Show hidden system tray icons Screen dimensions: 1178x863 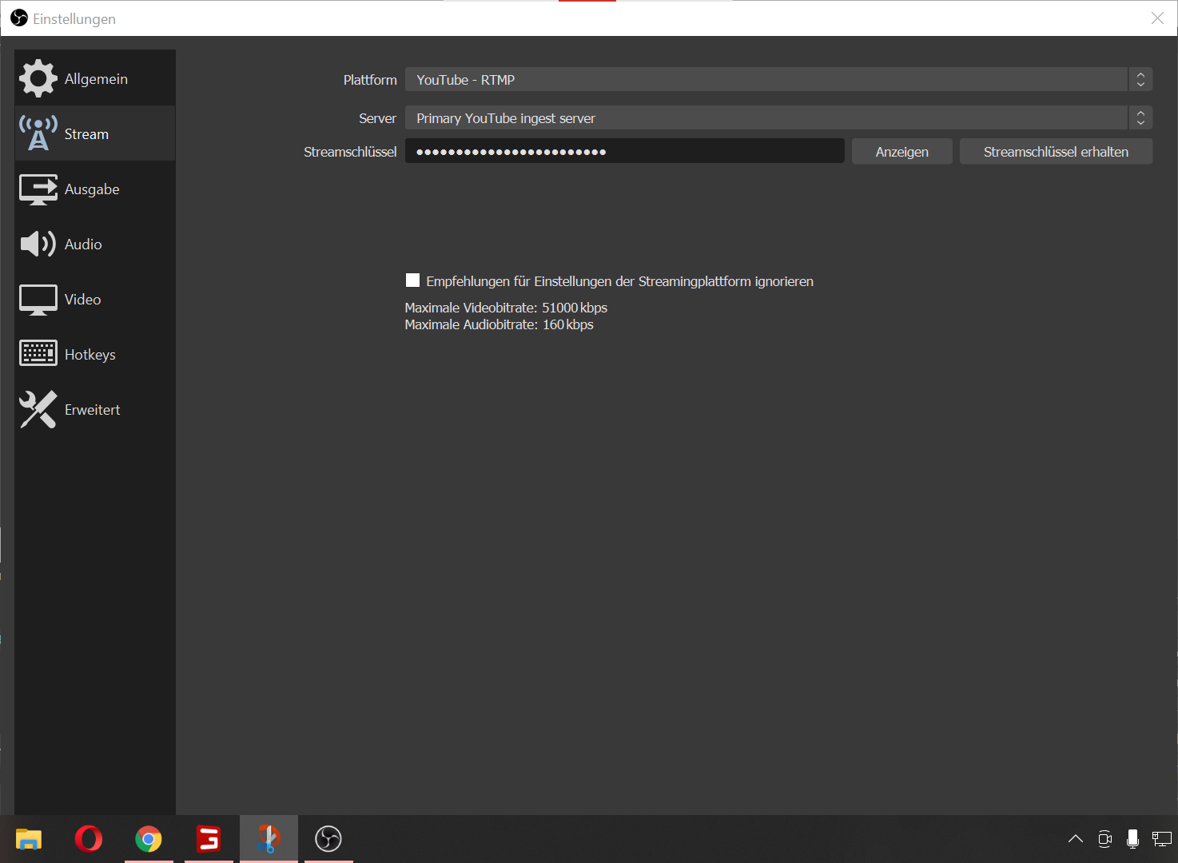[1076, 839]
